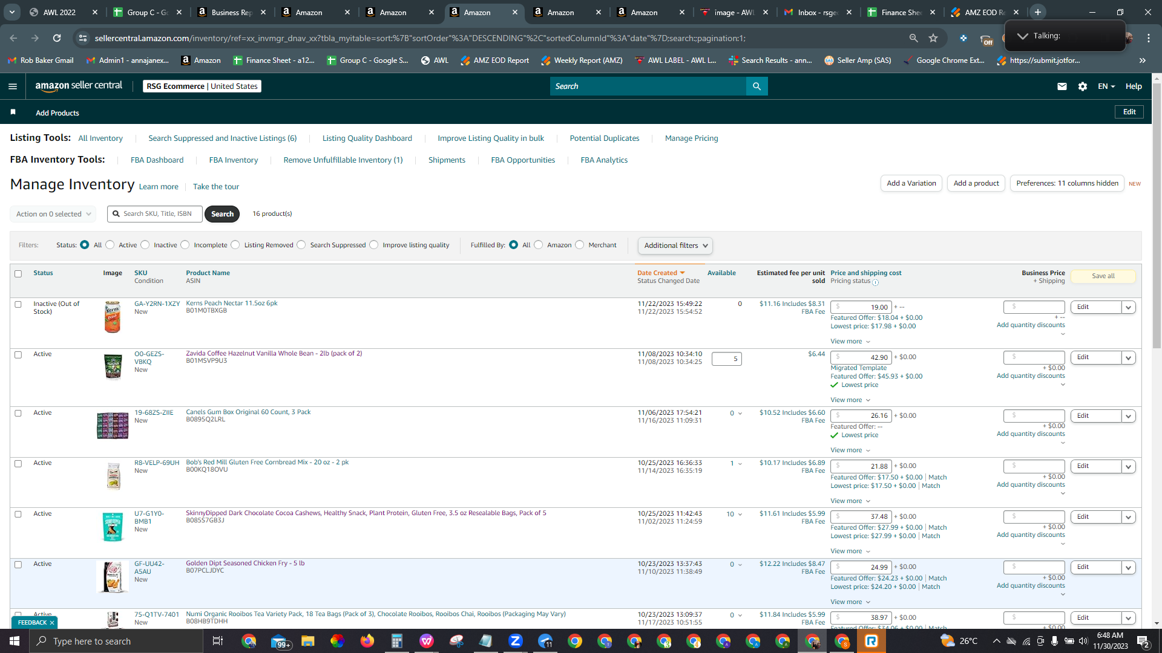Open the All Inventory listing tool
1162x653 pixels.
(x=100, y=138)
